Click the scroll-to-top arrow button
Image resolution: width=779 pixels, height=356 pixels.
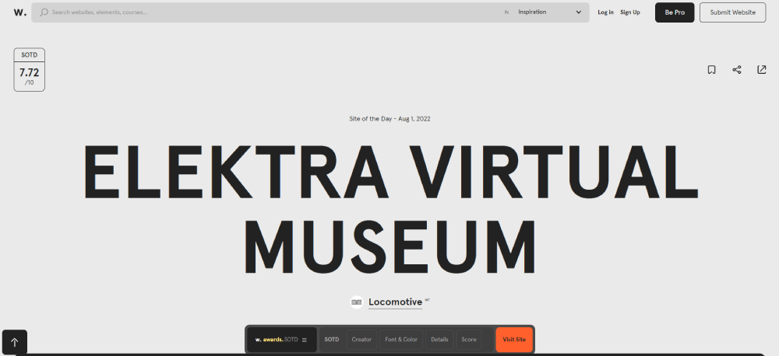coord(14,342)
